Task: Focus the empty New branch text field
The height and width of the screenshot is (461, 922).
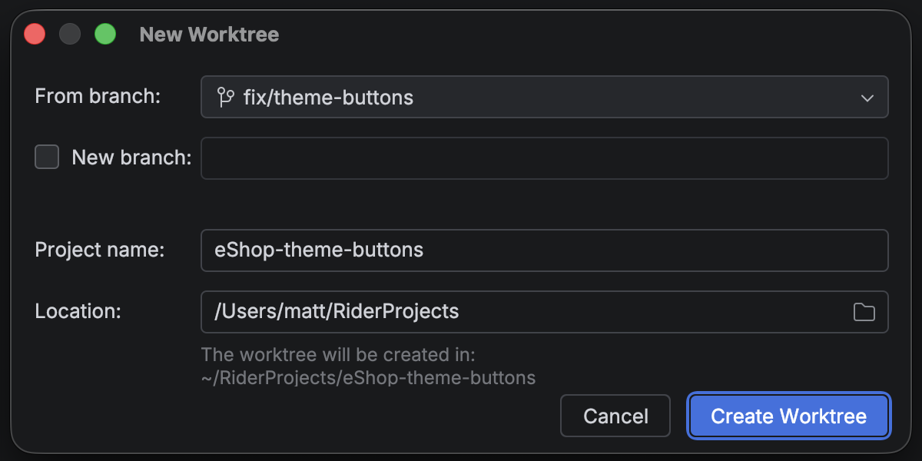Action: tap(544, 158)
